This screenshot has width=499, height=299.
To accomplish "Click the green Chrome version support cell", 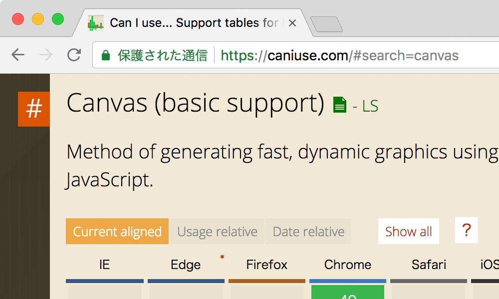I will pos(348,292).
